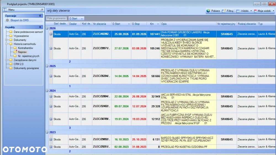Click the Pole grupowania label box
The height and width of the screenshot is (155, 276).
coord(56,18)
